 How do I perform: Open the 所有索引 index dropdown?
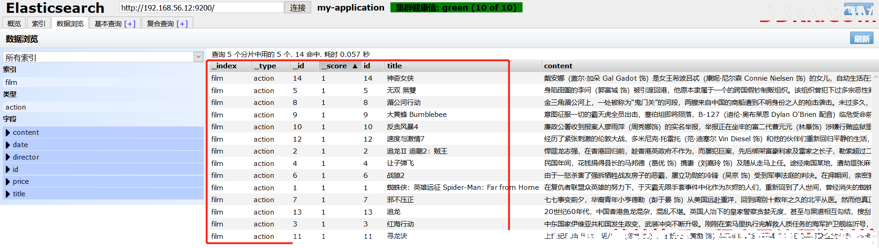(103, 57)
